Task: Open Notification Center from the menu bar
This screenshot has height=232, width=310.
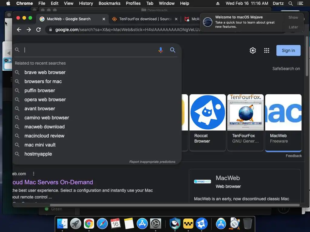Action: coord(300,3)
